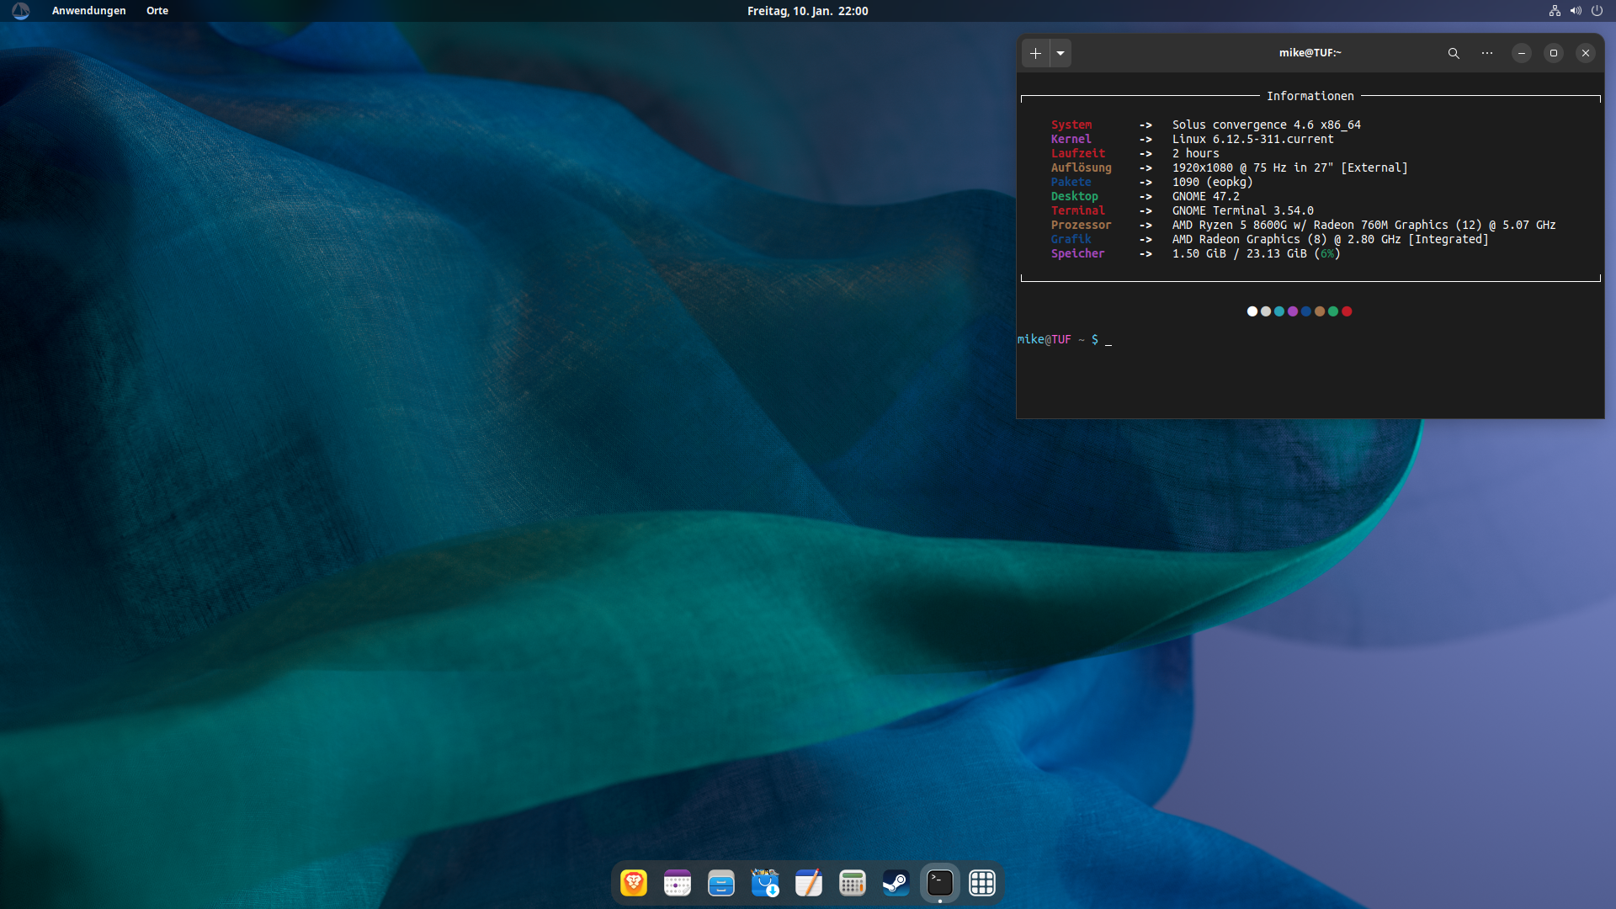Open the Calendar app in dock
Screen dimensions: 1616x909
[x=678, y=883]
